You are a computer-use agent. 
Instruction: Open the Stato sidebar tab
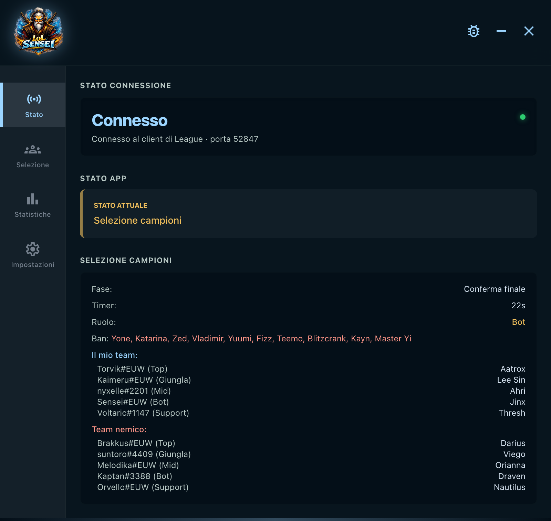click(33, 105)
